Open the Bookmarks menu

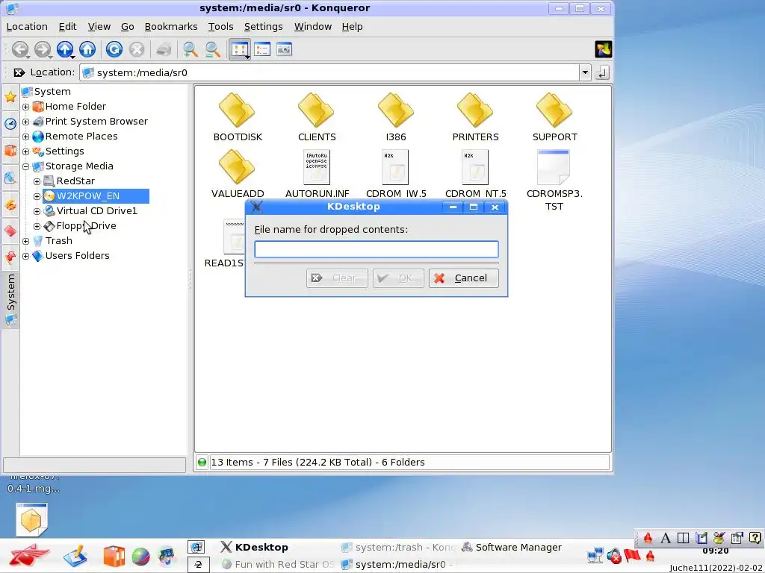point(171,26)
